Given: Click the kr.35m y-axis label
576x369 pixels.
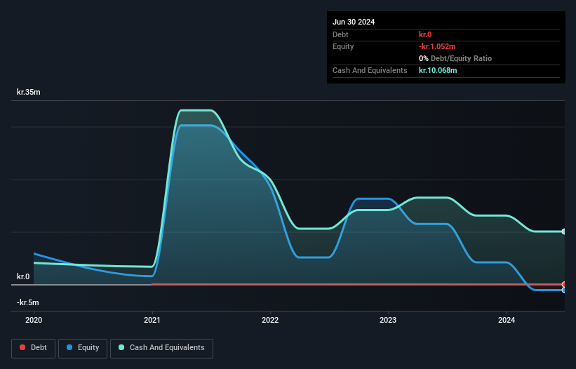Looking at the screenshot, I should (x=29, y=92).
